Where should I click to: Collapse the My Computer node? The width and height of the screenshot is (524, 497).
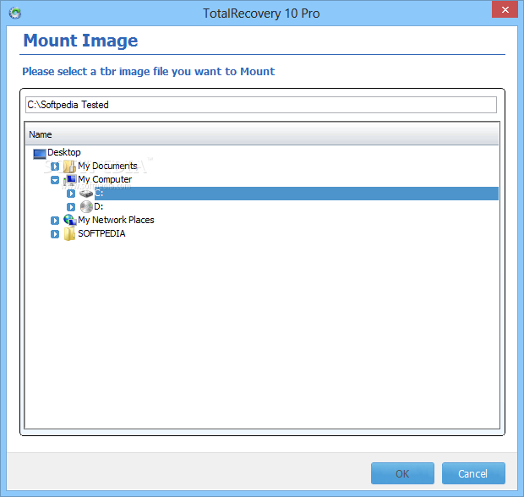pos(55,180)
